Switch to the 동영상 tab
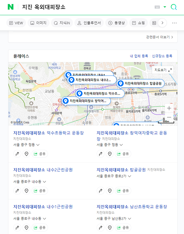This screenshot has height=234, width=184. click(x=116, y=23)
